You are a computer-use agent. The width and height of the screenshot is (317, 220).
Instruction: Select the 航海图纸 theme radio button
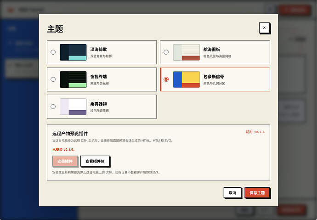(x=166, y=52)
